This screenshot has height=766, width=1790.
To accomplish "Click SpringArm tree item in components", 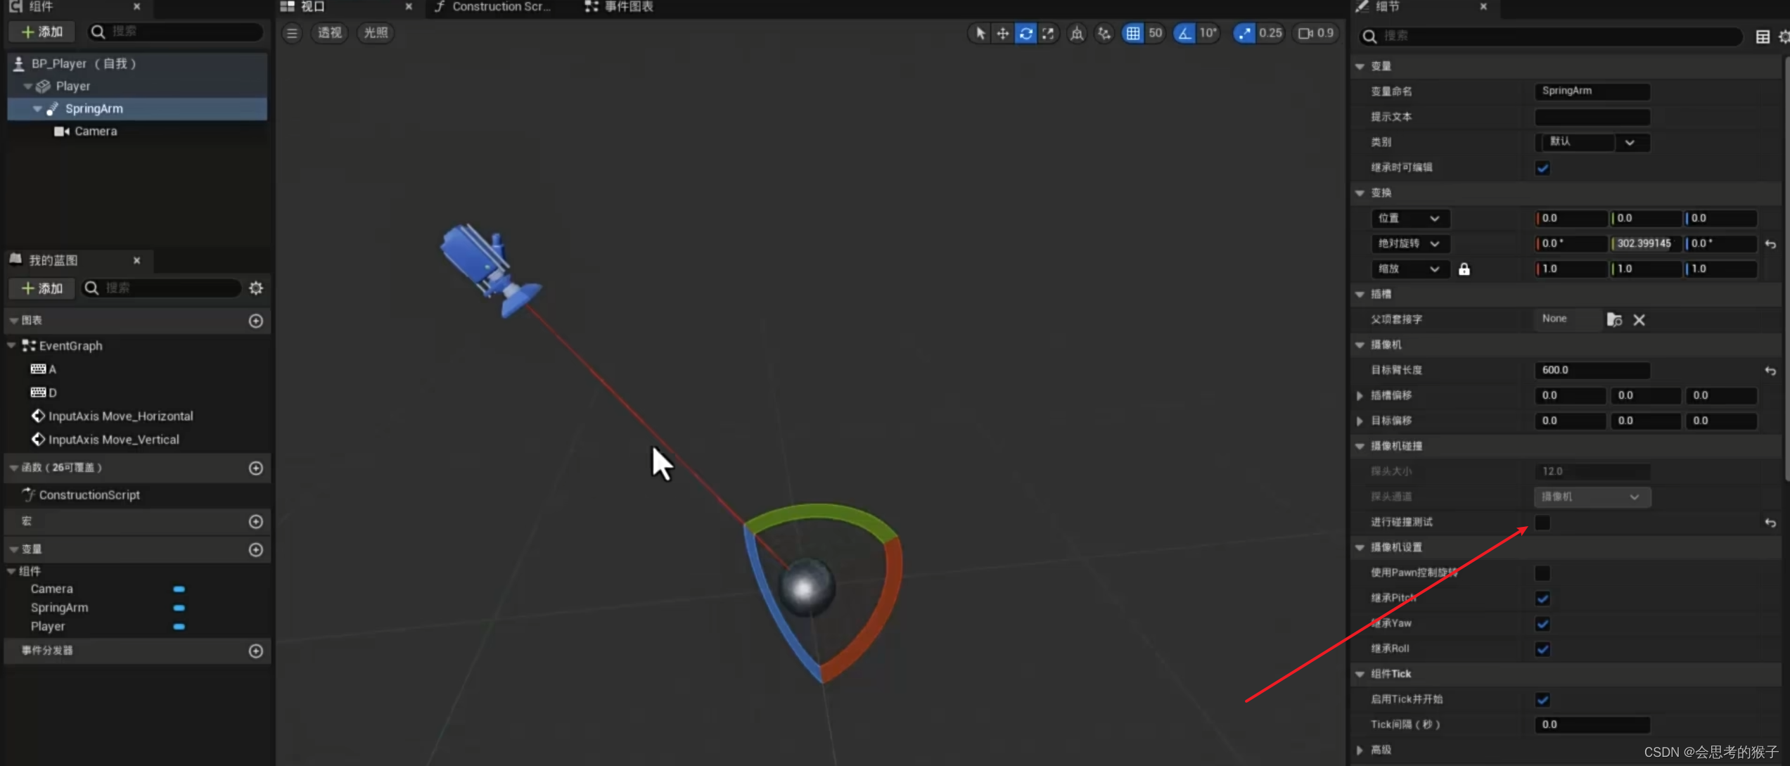I will click(x=94, y=108).
